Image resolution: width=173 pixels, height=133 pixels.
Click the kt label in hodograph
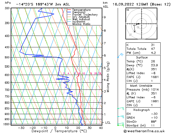[128, 10]
